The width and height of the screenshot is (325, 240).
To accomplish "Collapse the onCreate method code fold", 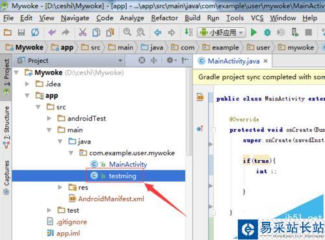I will (213, 130).
